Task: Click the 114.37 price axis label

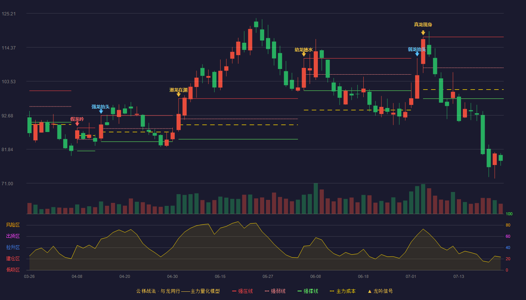Action: click(x=9, y=48)
